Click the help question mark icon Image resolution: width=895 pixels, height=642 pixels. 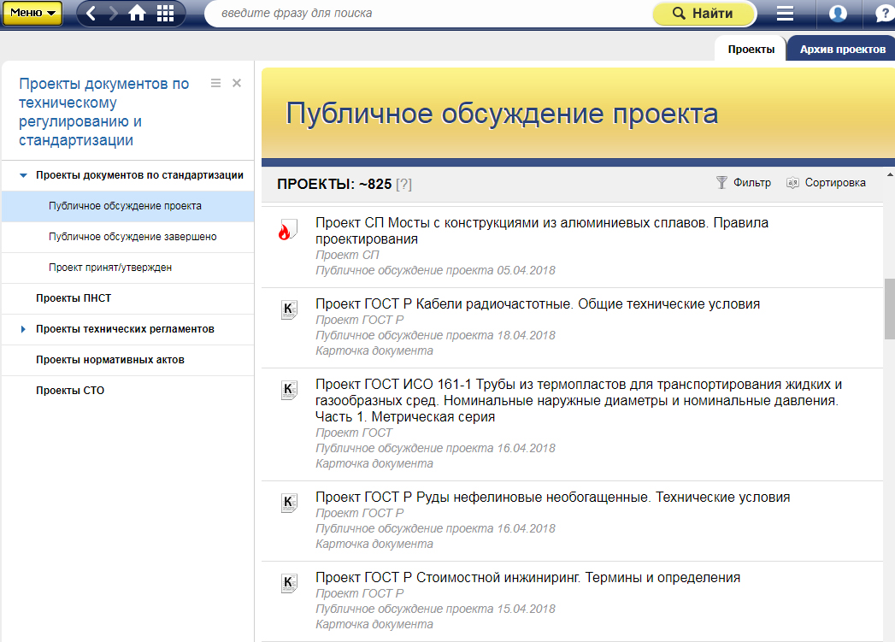884,13
